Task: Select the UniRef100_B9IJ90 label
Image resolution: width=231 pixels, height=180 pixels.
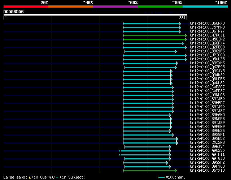Action: click(x=207, y=107)
